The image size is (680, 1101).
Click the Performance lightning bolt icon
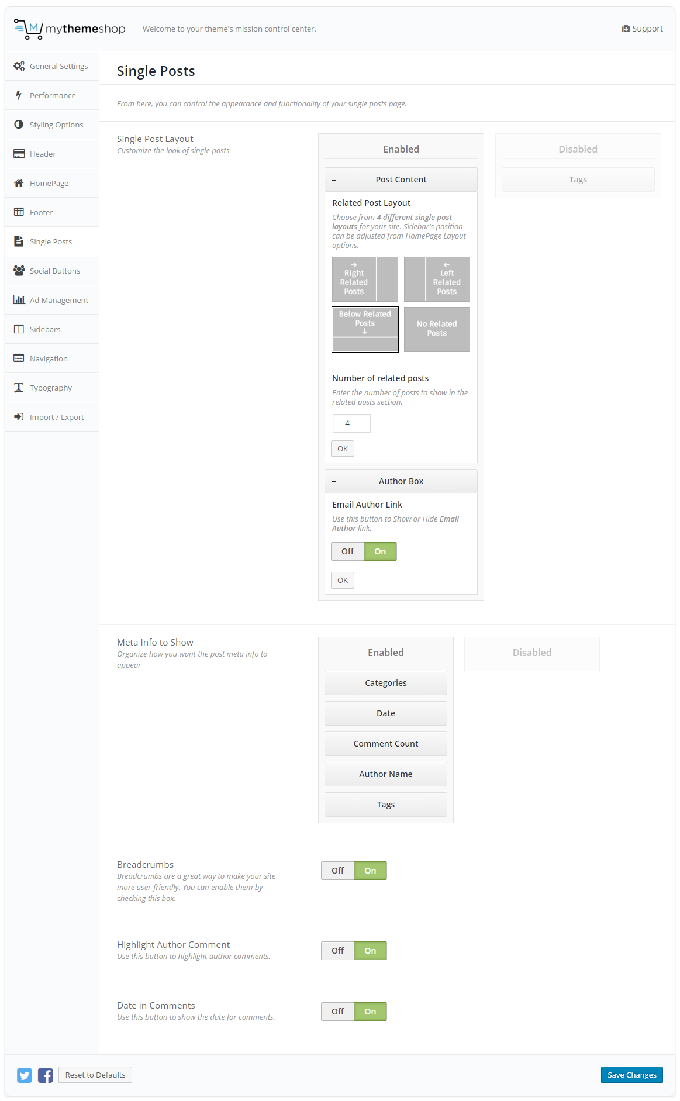coord(19,95)
